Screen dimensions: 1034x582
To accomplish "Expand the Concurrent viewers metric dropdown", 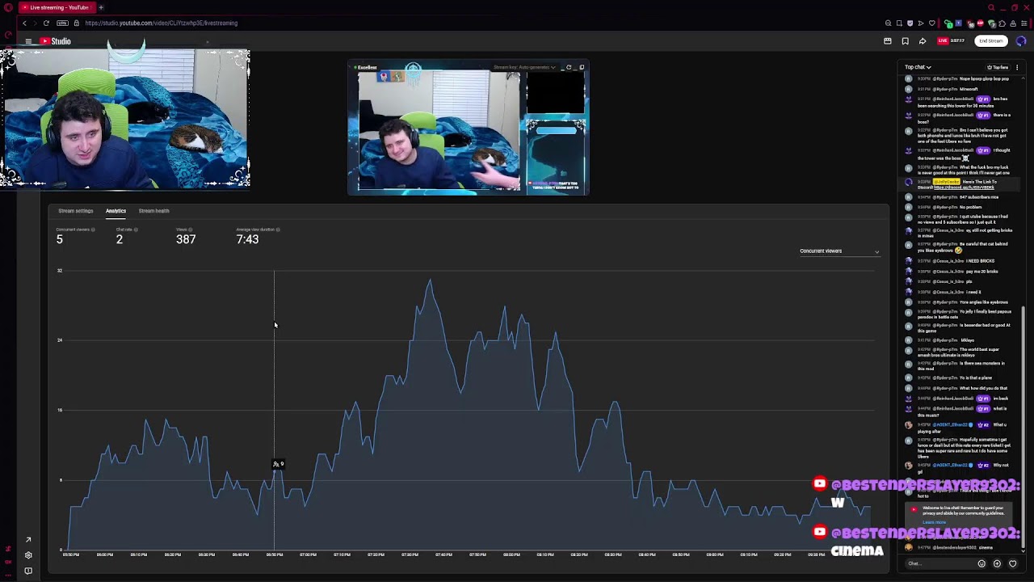I will pos(839,251).
